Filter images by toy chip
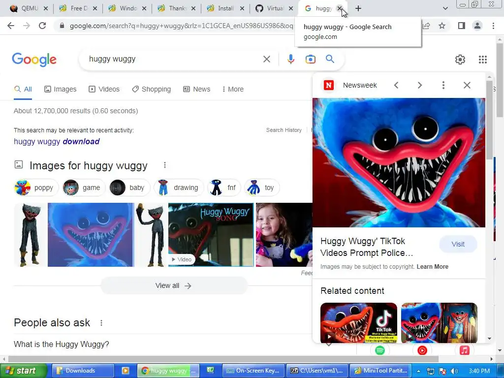504x378 pixels. 262,188
